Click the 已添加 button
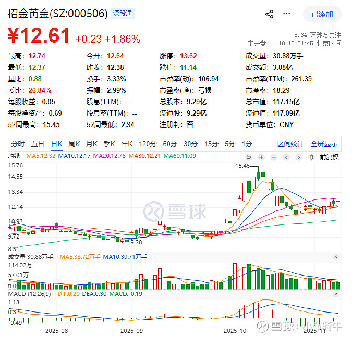Screen dimensions: 352x337 tap(322, 14)
